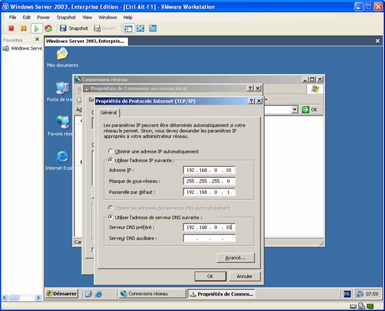
Task: Select Windows Server in Favorites list
Action: (22, 49)
